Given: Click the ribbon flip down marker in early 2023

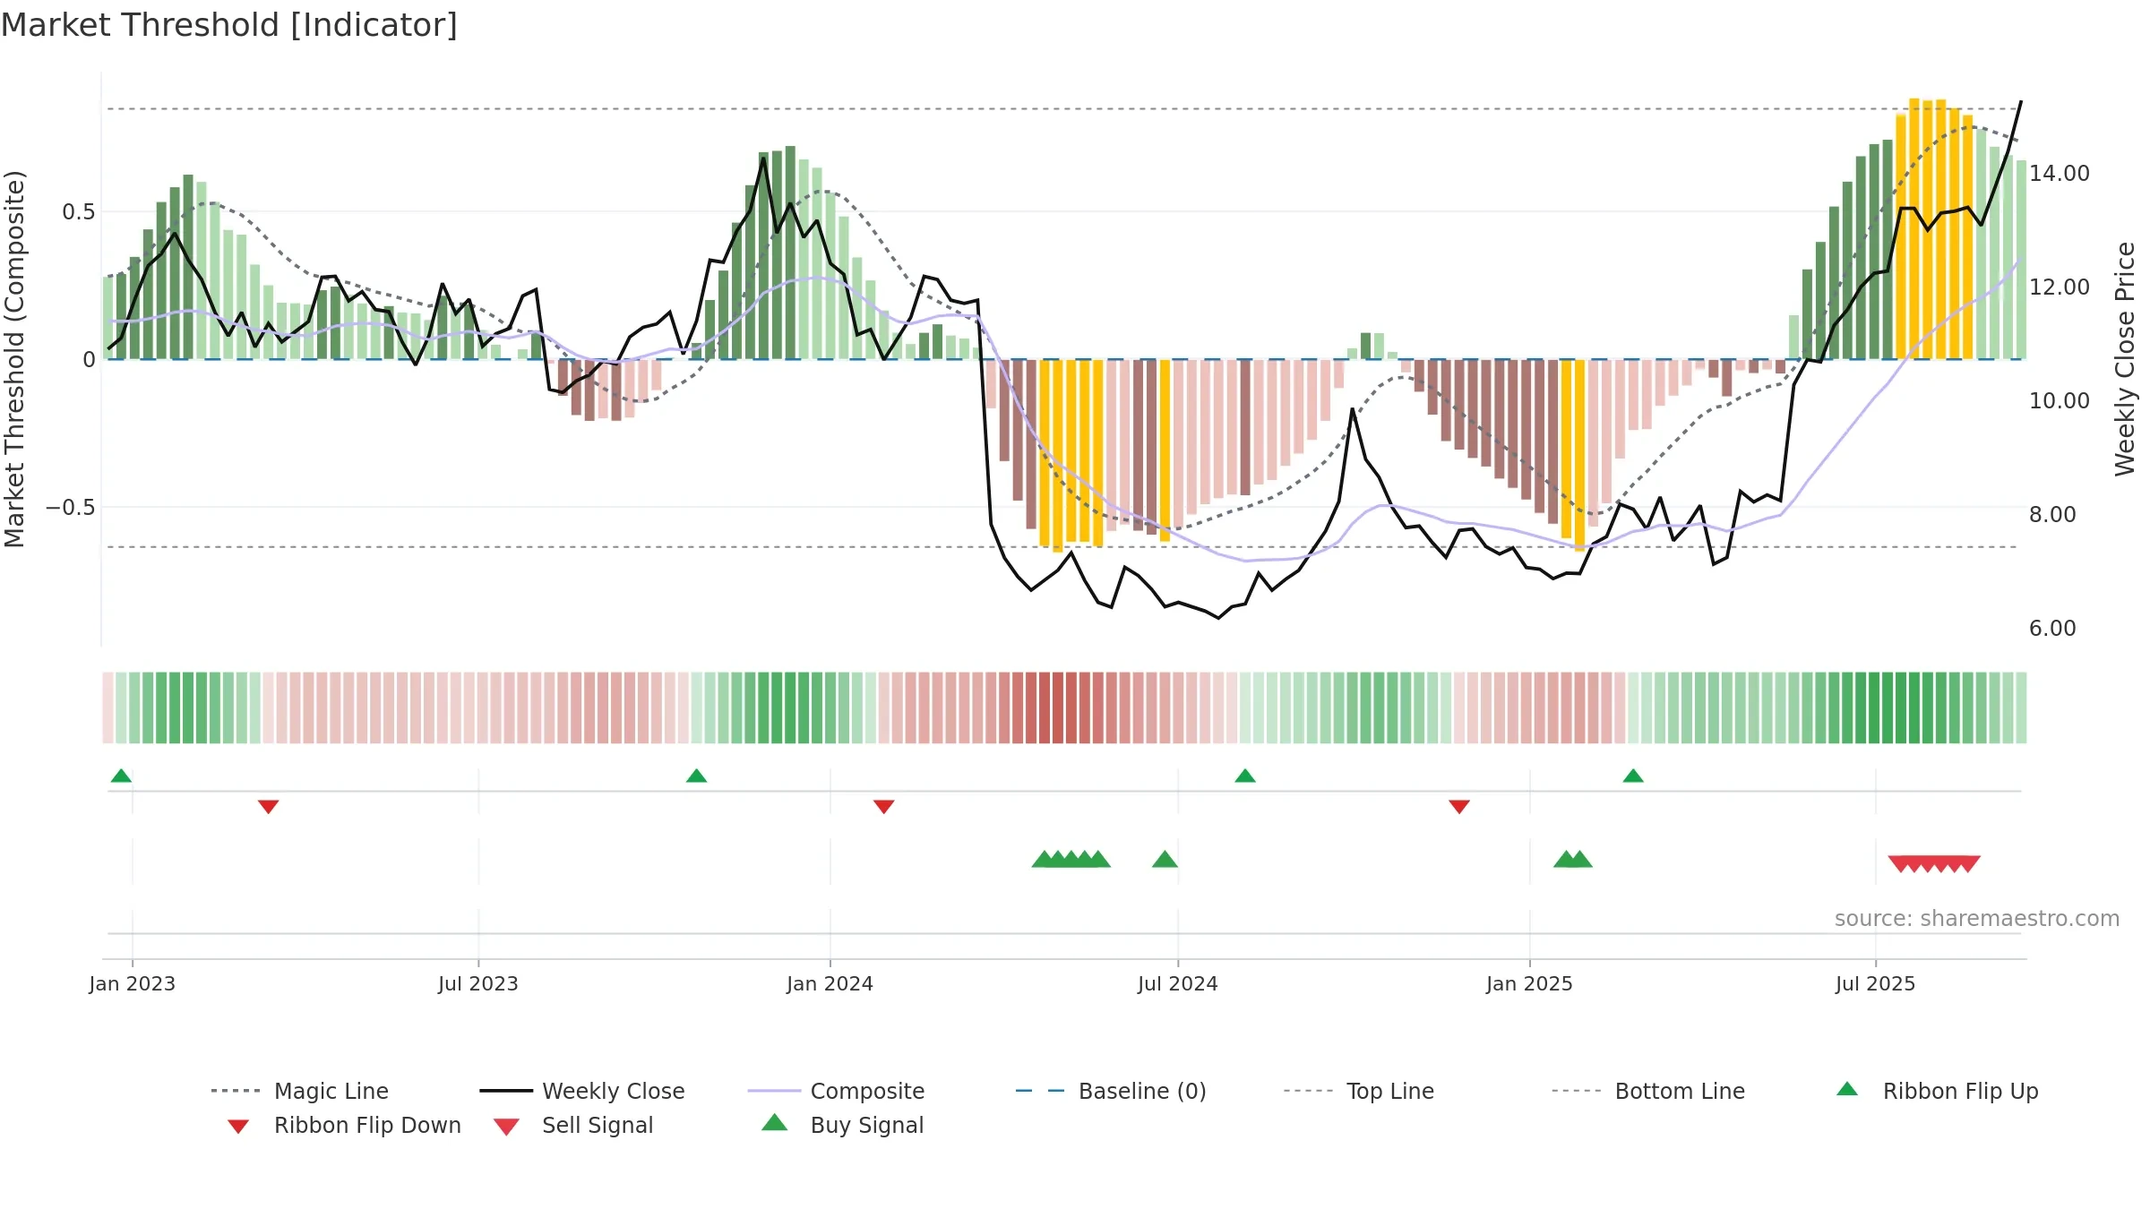Looking at the screenshot, I should (268, 807).
